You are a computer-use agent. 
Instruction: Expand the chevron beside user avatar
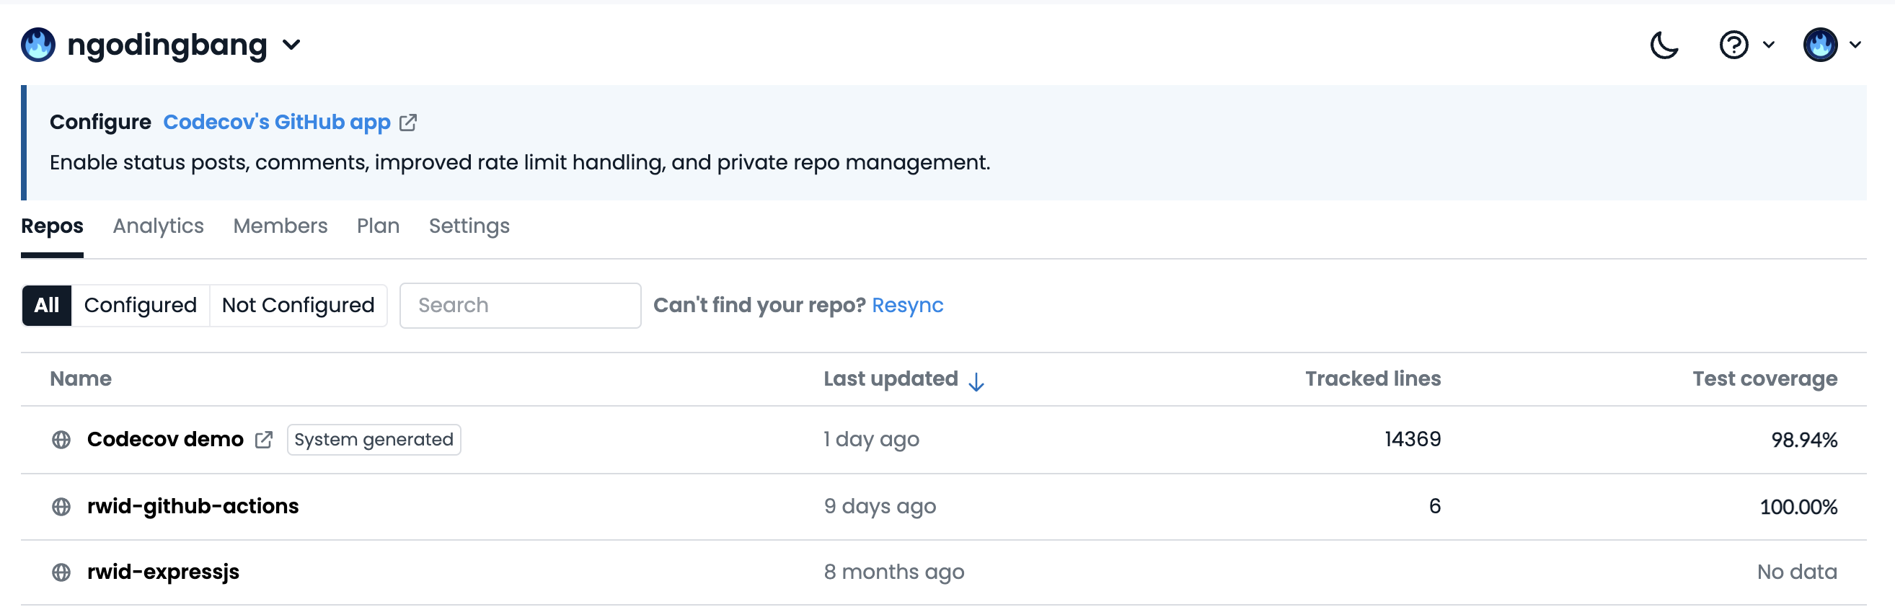pyautogui.click(x=1855, y=45)
